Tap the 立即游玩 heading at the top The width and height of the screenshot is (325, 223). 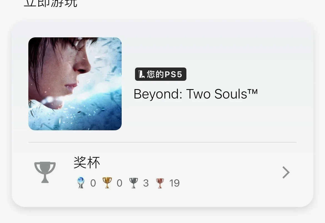click(x=51, y=3)
